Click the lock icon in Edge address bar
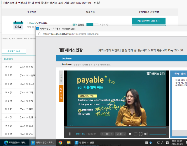This screenshot has height=146, width=187. click(39, 34)
